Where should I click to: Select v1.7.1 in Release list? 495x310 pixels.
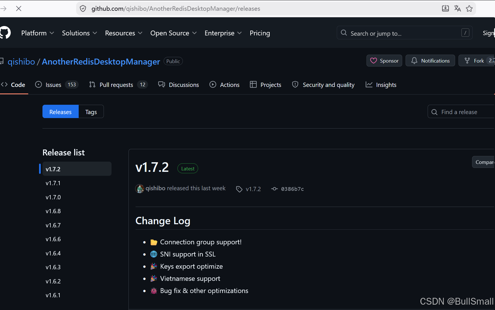click(x=77, y=183)
